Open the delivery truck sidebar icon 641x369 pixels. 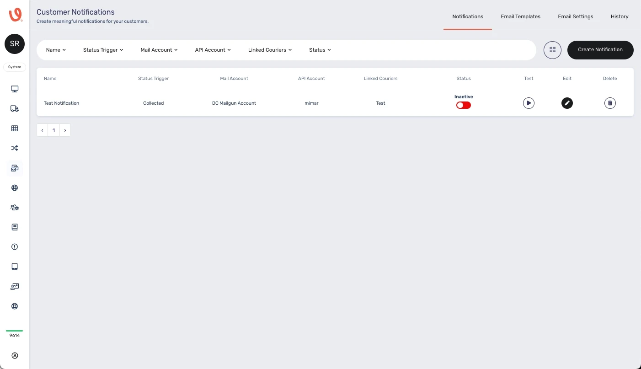point(15,108)
